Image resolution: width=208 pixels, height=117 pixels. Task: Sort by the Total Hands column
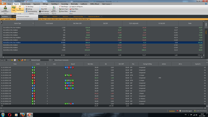coord(49,23)
